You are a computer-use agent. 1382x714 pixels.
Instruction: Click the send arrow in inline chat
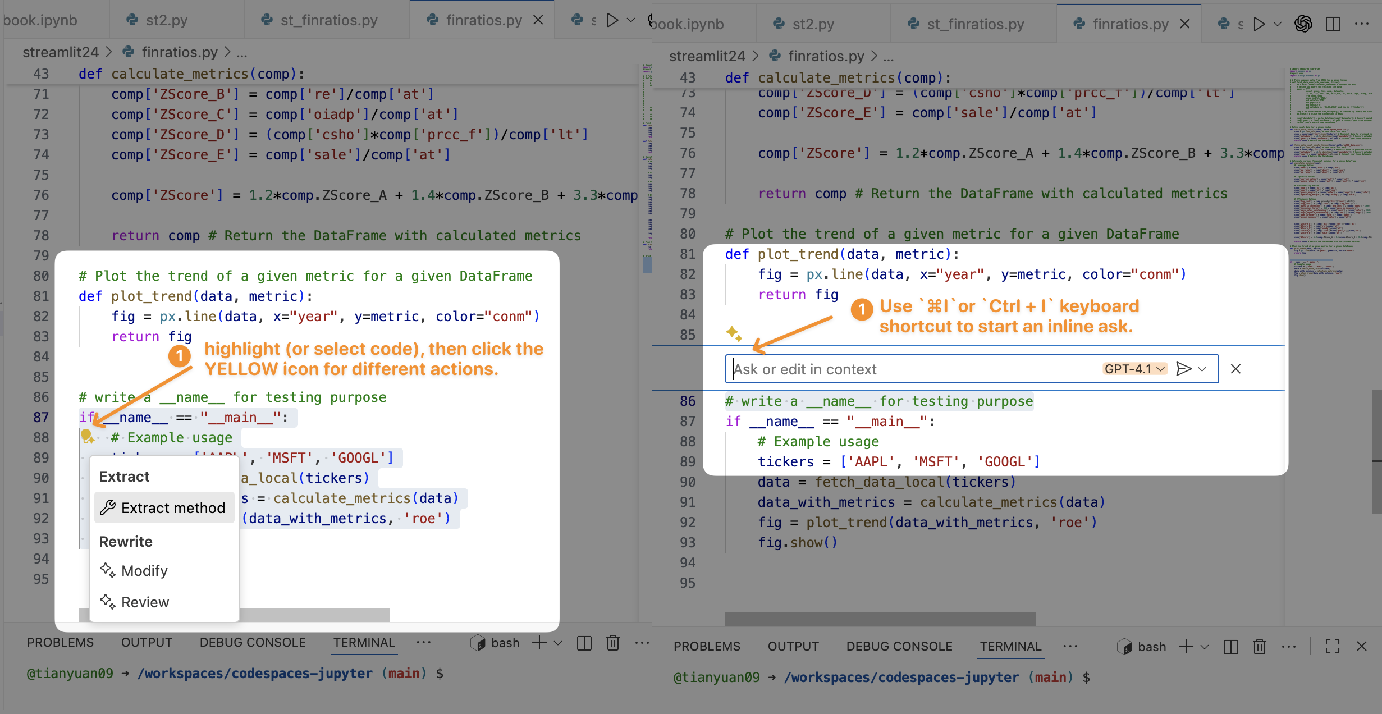pyautogui.click(x=1183, y=369)
